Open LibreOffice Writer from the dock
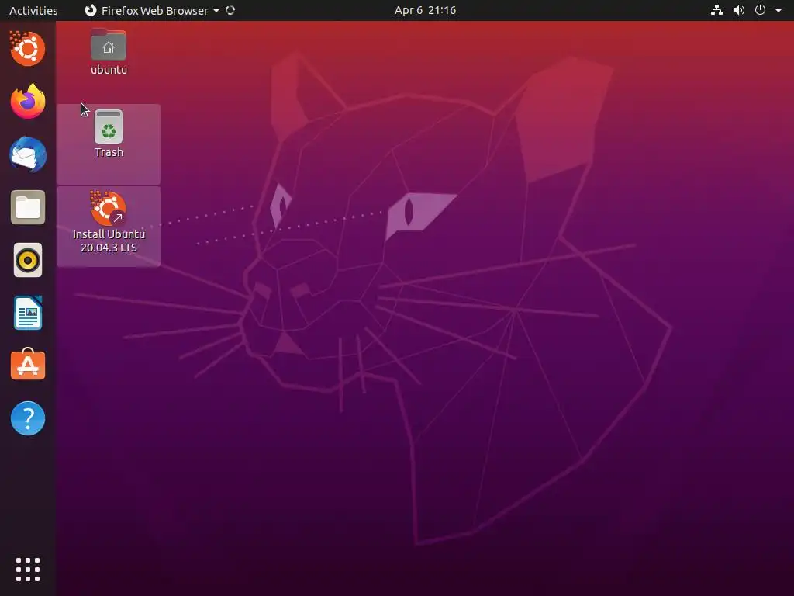794x596 pixels. coord(28,314)
